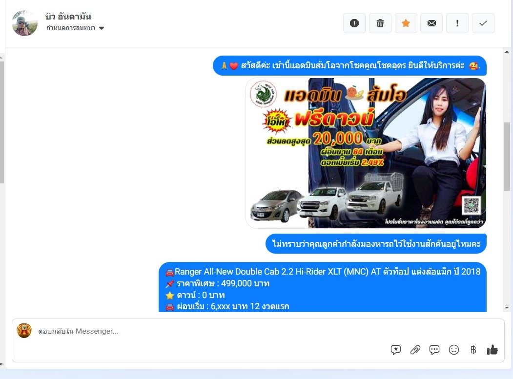Click the baht payment request icon
The image size is (513, 379).
473,350
